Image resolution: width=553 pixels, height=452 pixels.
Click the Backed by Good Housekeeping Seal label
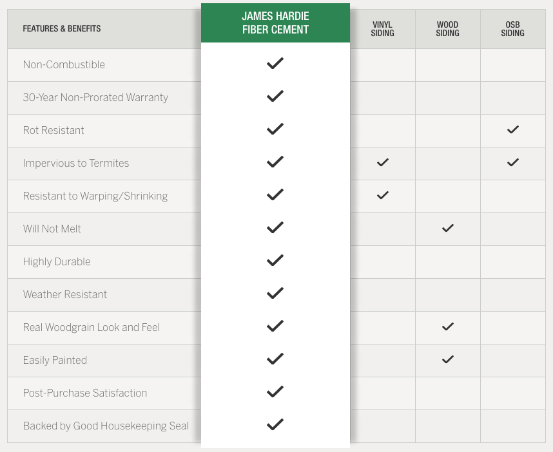coord(106,426)
